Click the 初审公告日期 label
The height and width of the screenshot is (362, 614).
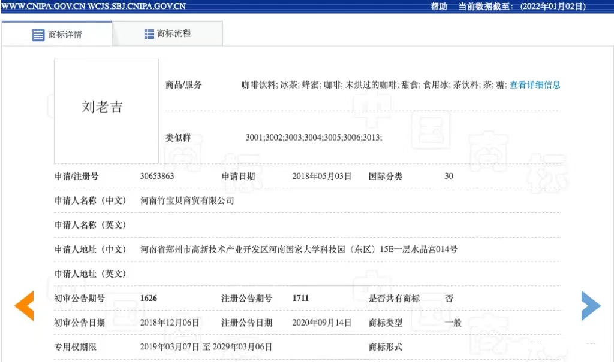click(80, 323)
